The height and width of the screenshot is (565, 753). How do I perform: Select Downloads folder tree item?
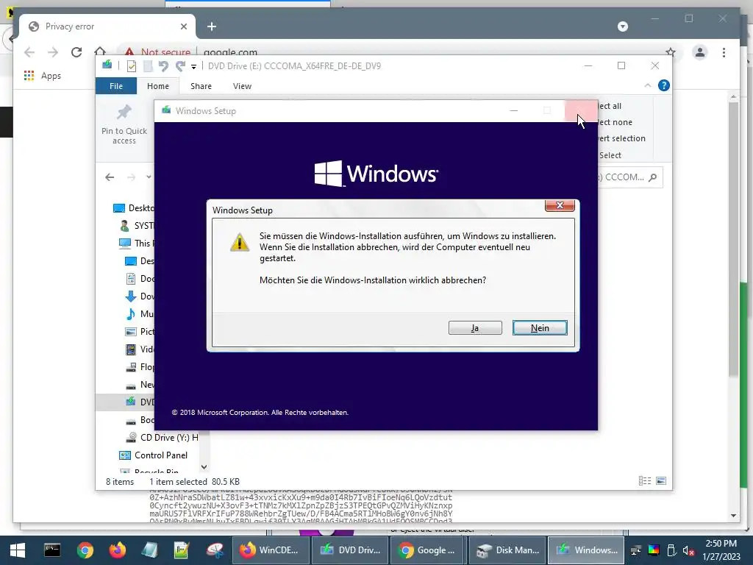140,296
